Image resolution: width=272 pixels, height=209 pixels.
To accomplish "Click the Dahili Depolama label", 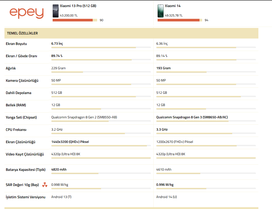I will 19,93.
